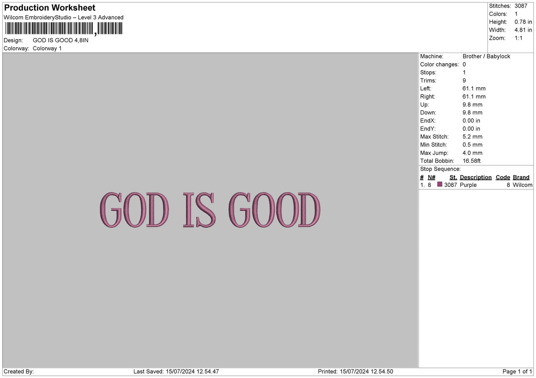
Task: Click the Description column header
Action: click(476, 177)
